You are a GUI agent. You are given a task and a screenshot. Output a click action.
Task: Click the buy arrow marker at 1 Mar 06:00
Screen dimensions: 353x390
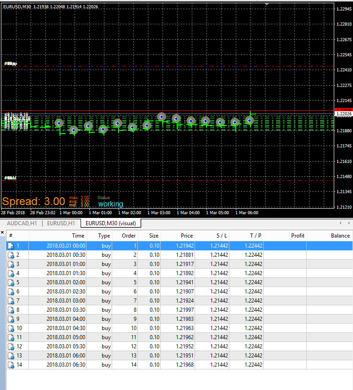coord(235,122)
